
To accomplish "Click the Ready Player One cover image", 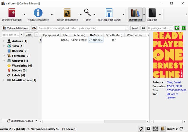I will click(x=168, y=55).
